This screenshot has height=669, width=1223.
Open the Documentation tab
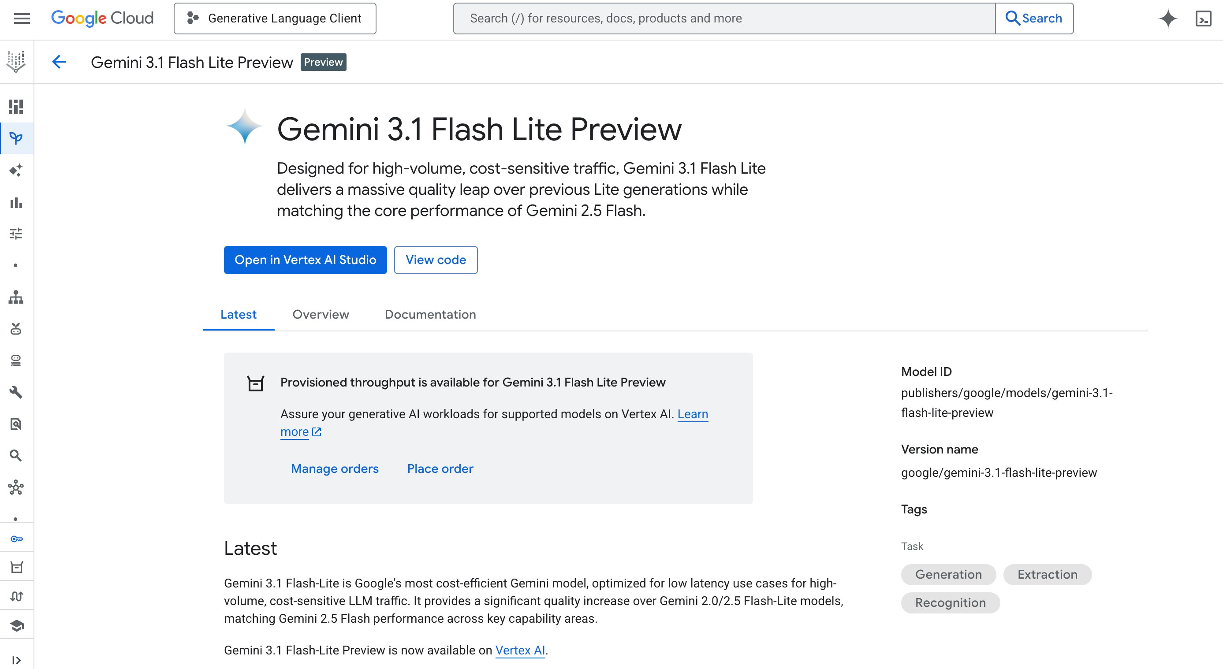click(430, 315)
